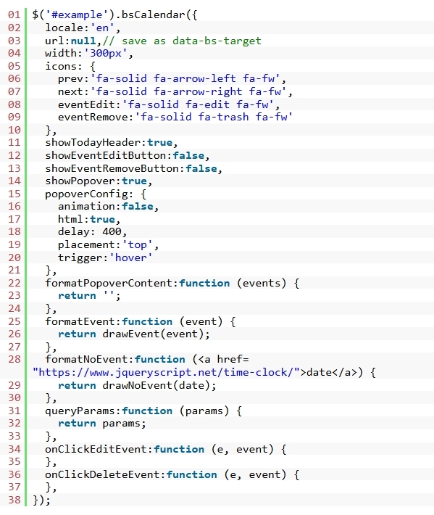Click the onClickDeleteEvent property name
The height and width of the screenshot is (515, 434).
coord(102,474)
